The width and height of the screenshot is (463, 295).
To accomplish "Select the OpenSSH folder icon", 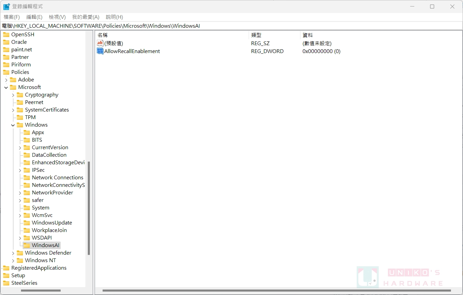I will (6, 35).
